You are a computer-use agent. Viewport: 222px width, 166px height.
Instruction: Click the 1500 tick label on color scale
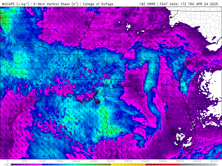click(x=59, y=161)
